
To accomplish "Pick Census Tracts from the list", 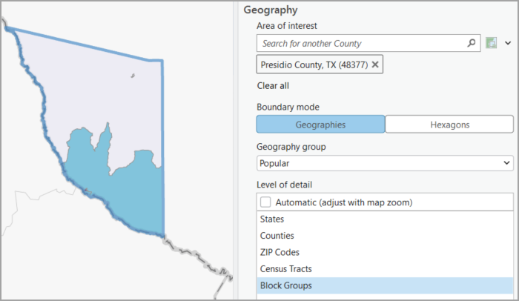I will [286, 268].
